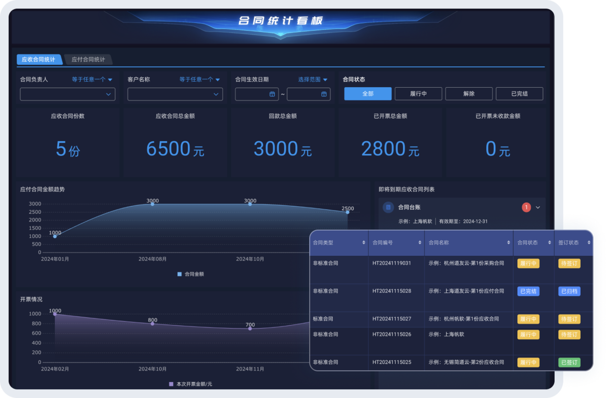The height and width of the screenshot is (398, 609).
Task: Expand the 合同台账 list chevron
Action: [x=538, y=207]
